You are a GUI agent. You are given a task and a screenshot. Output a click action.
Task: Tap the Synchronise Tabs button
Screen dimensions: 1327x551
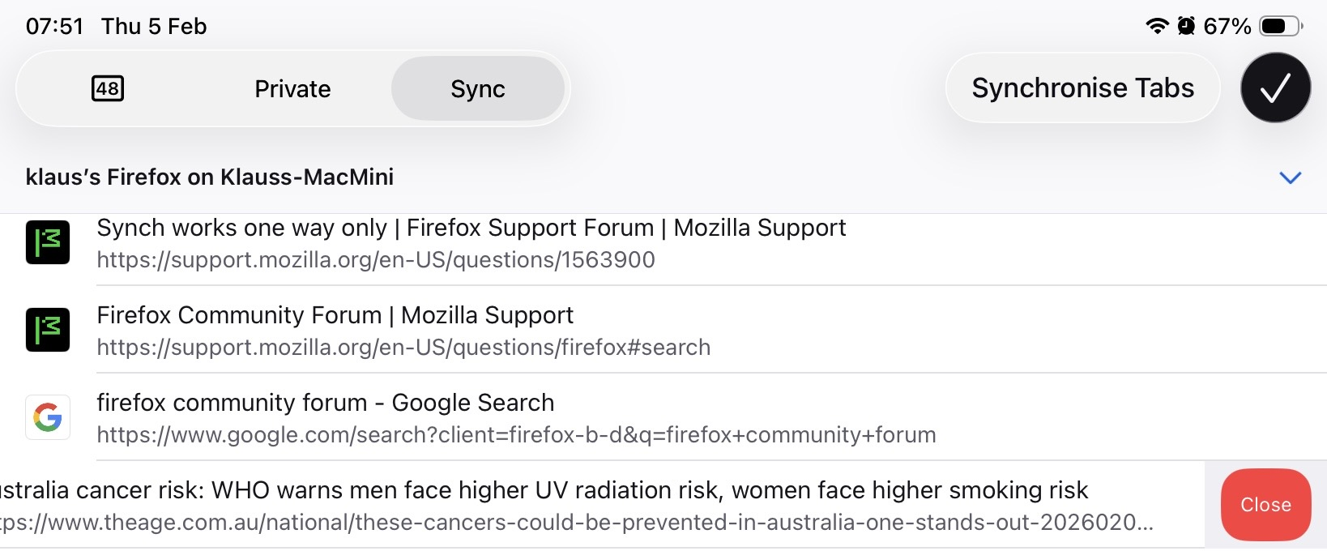[x=1082, y=88]
